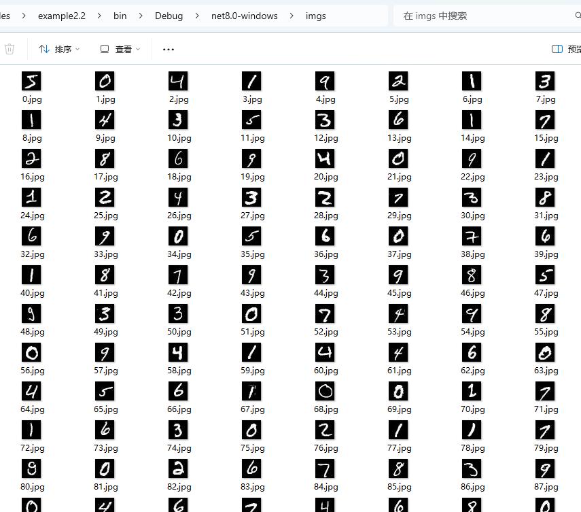Image resolution: width=581 pixels, height=512 pixels.
Task: Navigate to the Debug breadcrumb folder
Action: tap(169, 16)
